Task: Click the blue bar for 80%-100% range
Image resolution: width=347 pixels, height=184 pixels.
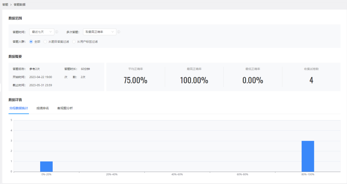Action: coord(307,156)
